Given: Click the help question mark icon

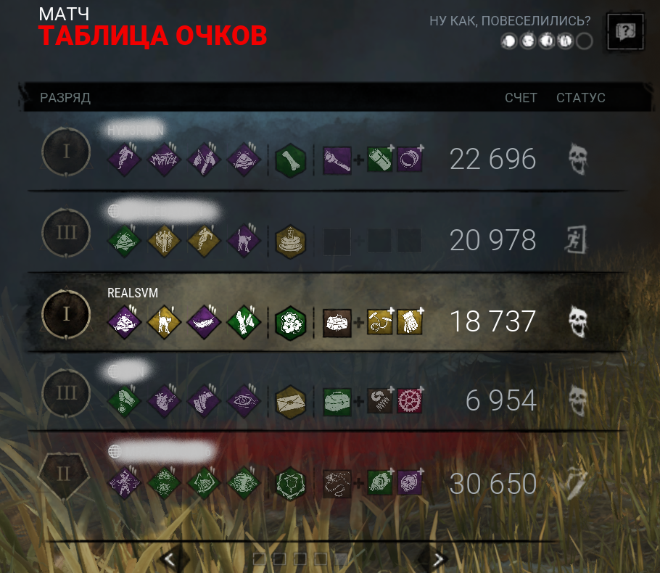Looking at the screenshot, I should tap(625, 32).
